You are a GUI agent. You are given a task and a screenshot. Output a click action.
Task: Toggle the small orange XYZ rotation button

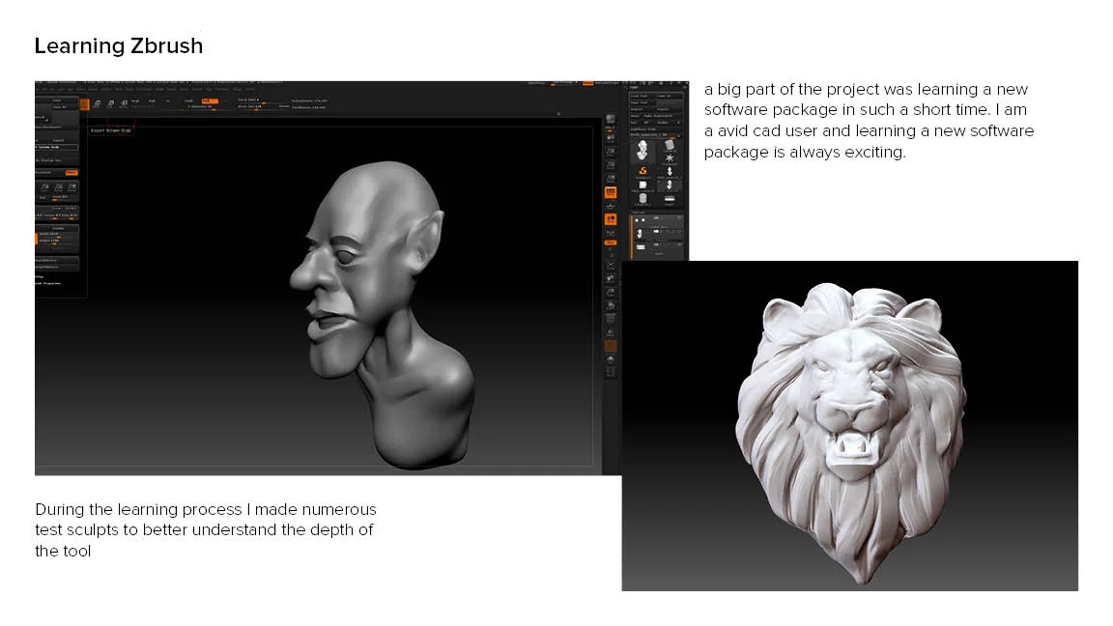(x=611, y=242)
